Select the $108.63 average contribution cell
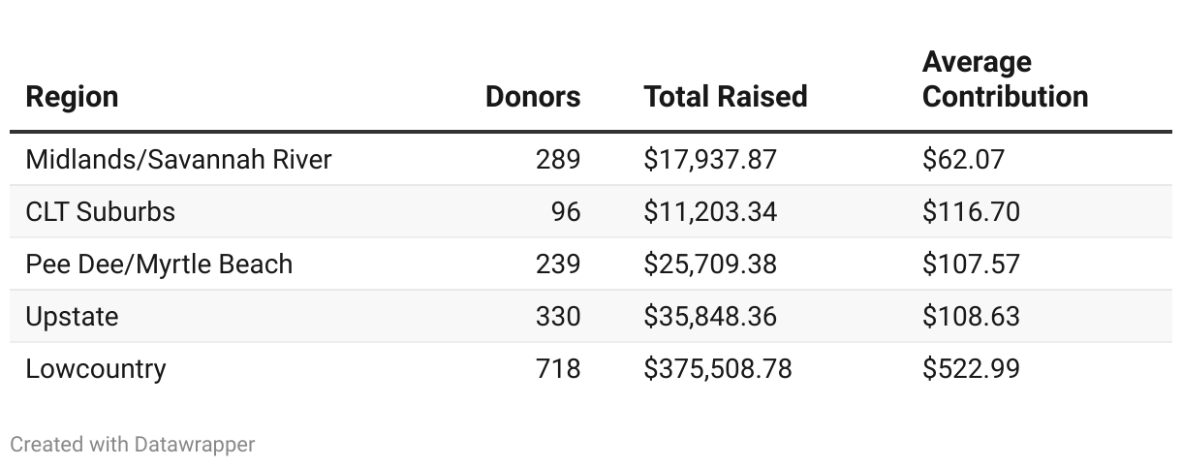This screenshot has width=1182, height=467. [x=971, y=316]
